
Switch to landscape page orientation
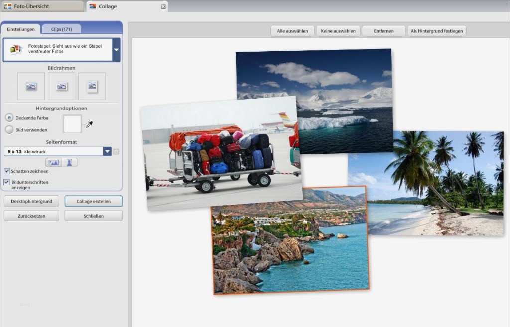[x=54, y=162]
